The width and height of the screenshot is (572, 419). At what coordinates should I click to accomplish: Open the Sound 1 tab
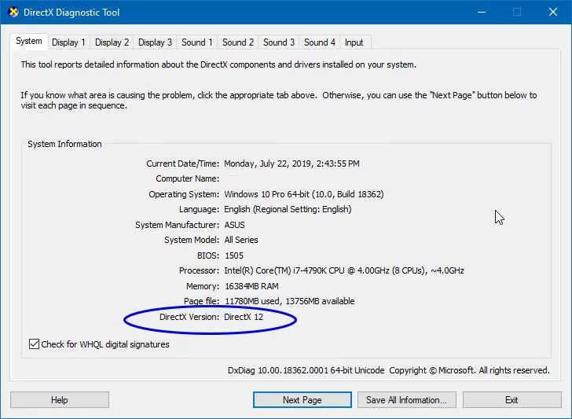tap(196, 42)
